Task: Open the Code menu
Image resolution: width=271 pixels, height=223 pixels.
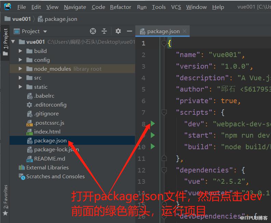Action: 98,7
